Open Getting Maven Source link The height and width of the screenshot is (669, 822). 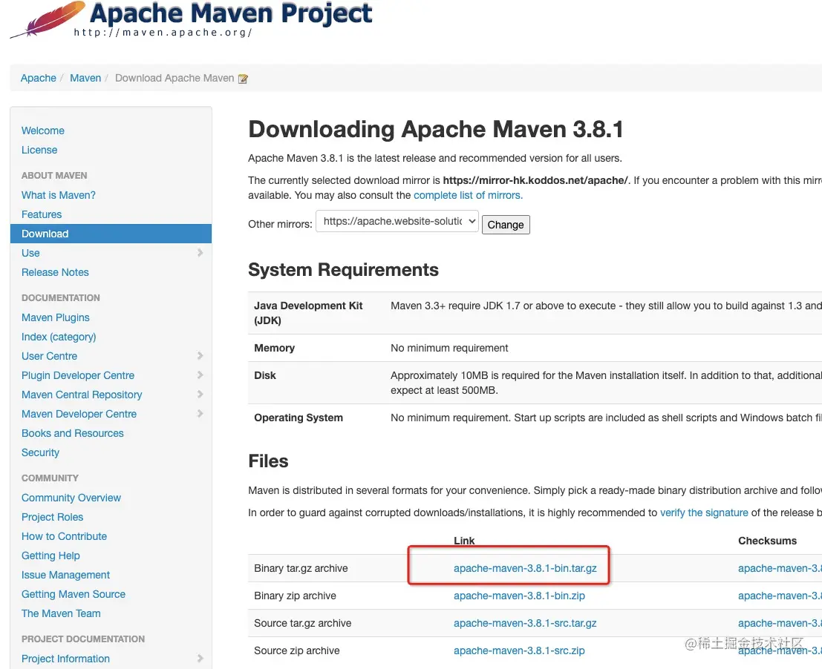74,594
